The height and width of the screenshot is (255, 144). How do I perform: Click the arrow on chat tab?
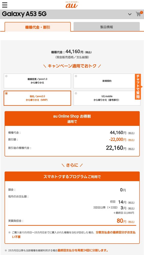coord(142,87)
